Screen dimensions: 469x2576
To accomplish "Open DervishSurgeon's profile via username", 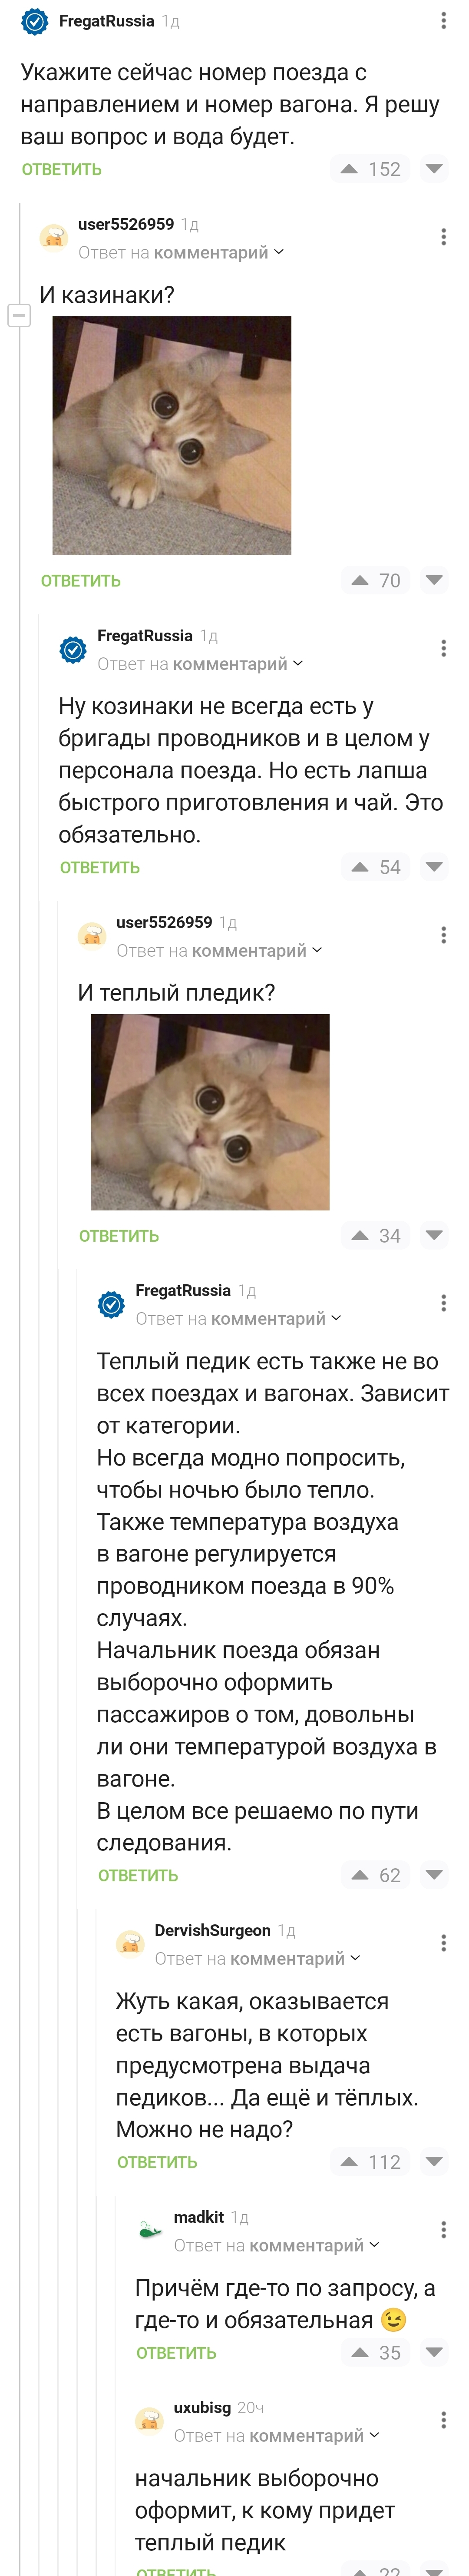I will tap(212, 1930).
